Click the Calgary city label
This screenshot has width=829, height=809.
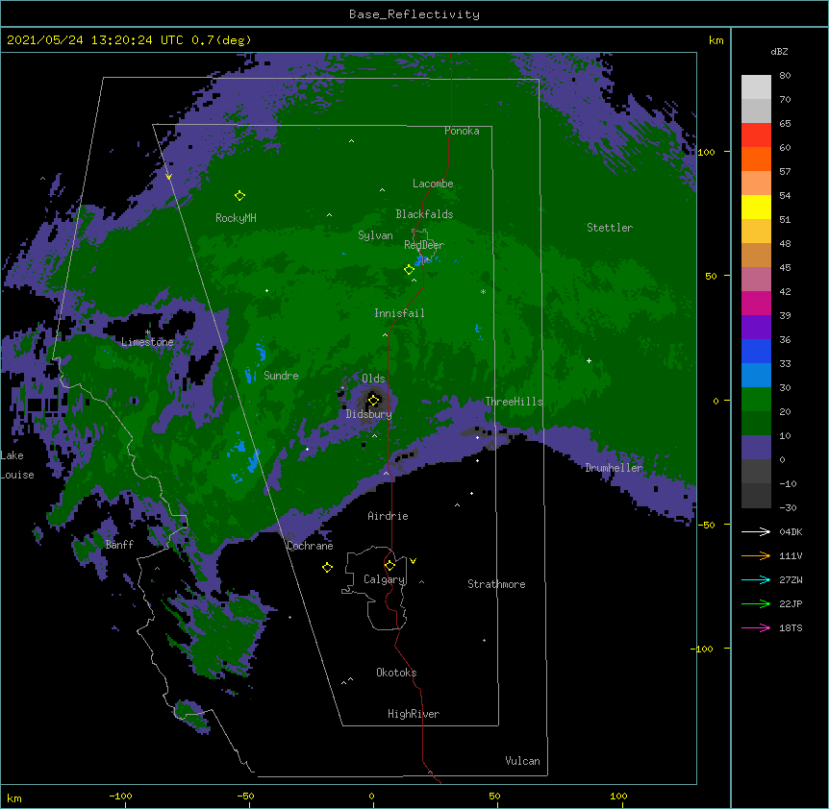[x=385, y=579]
